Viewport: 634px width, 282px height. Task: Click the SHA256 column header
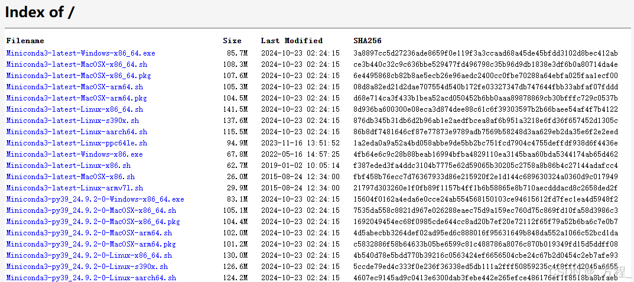367,41
